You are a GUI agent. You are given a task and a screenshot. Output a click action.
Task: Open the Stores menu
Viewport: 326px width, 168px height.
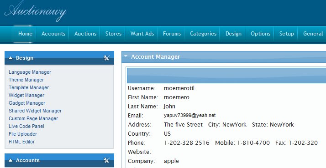113,34
